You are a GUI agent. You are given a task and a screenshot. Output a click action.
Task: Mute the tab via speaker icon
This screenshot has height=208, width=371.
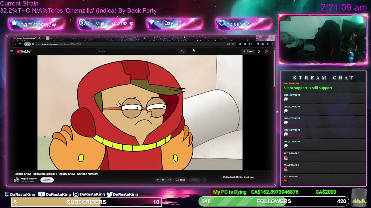(x=39, y=38)
